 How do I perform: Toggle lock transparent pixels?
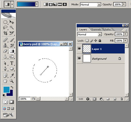[87, 41]
